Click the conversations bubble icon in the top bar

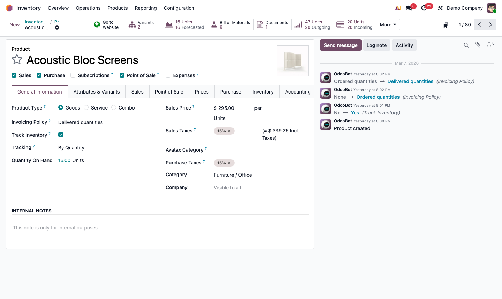408,7
